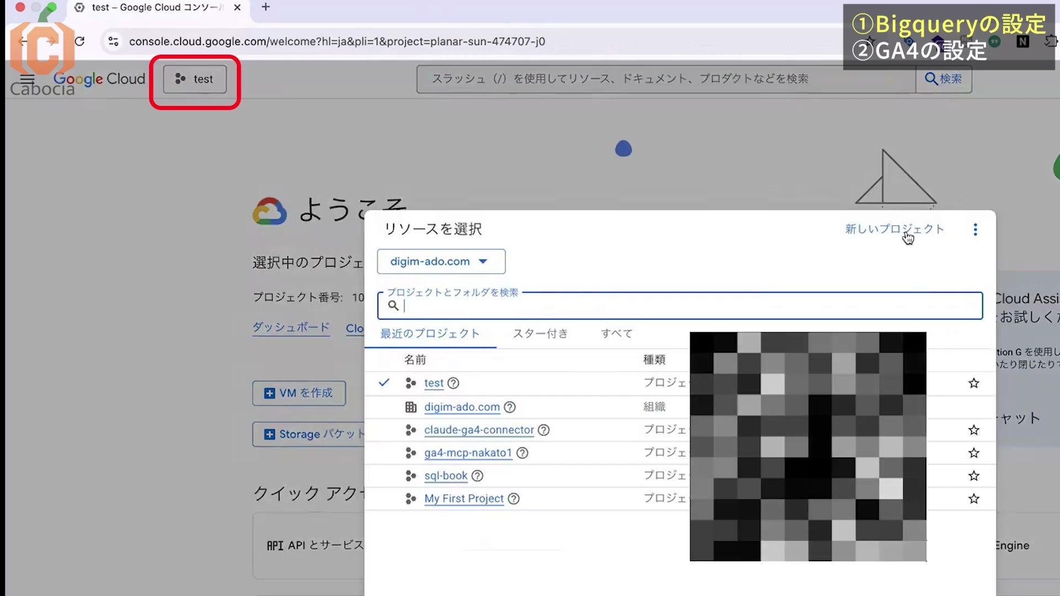Sort by 名前 column header

point(415,360)
